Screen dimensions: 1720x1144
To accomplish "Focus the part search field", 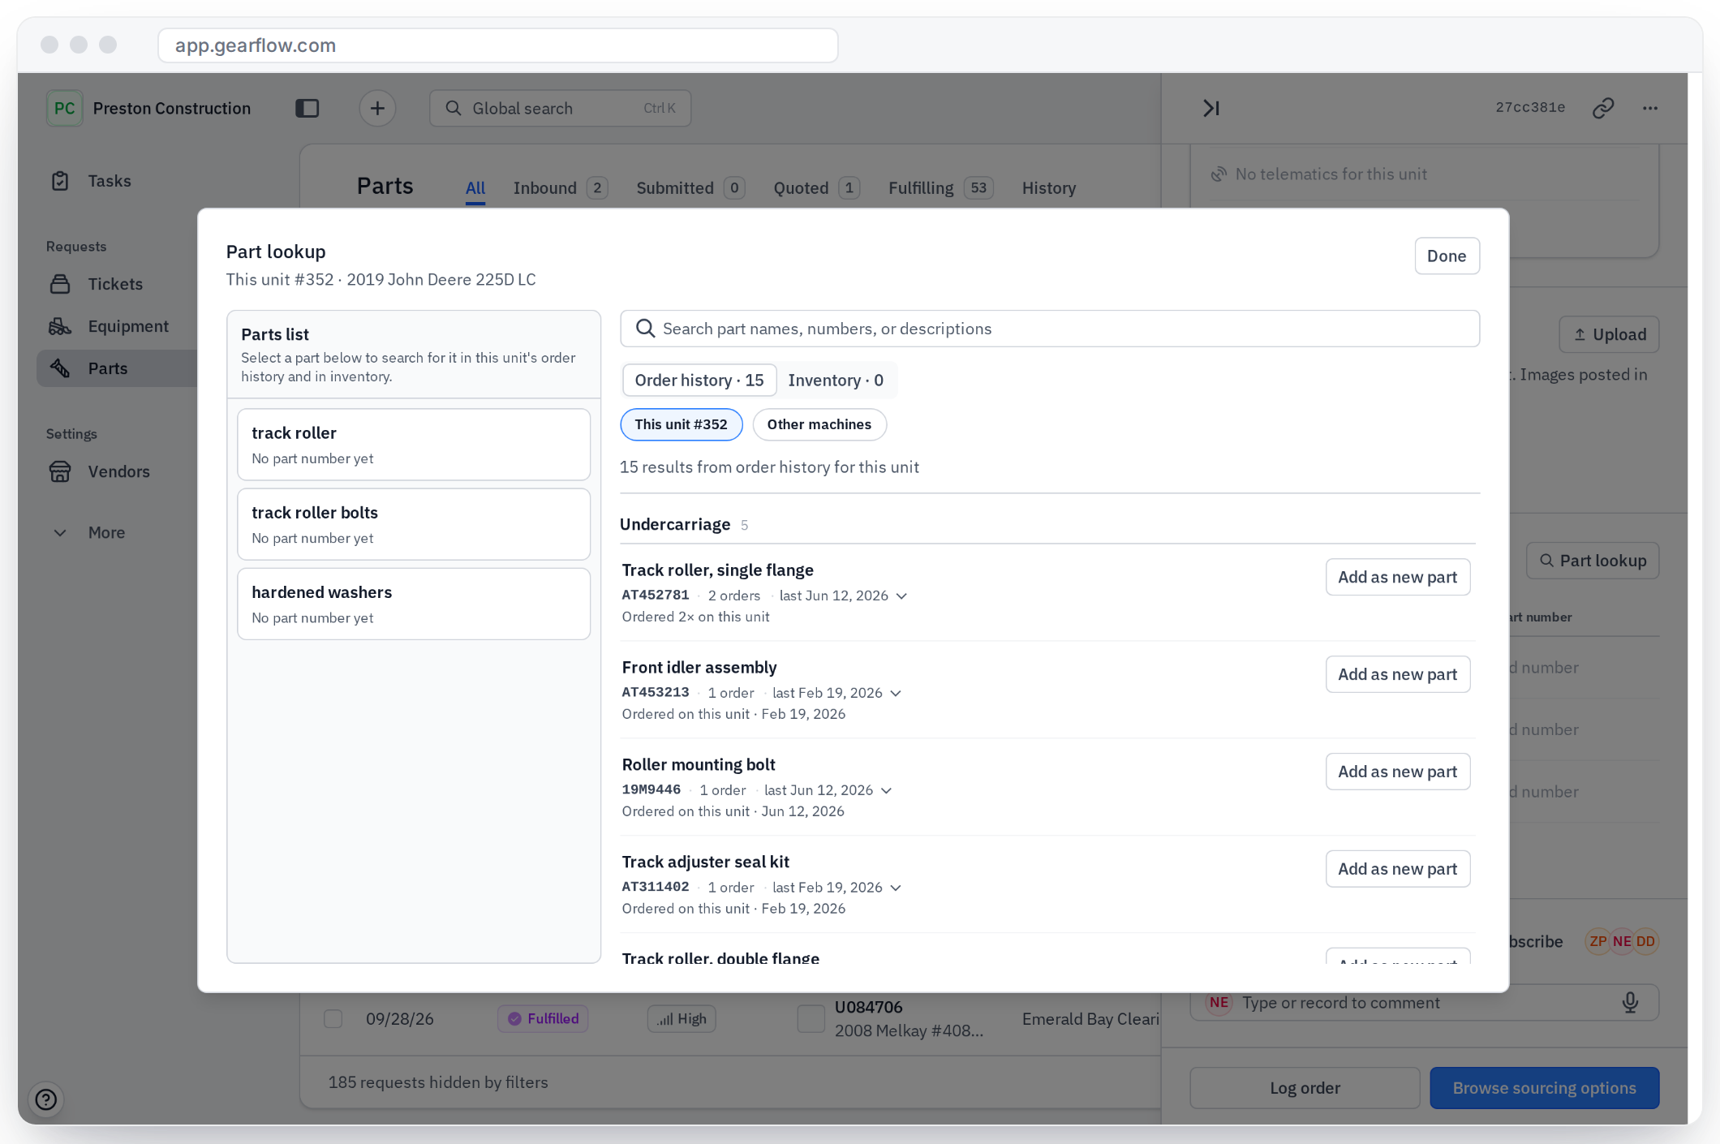I will (1049, 329).
